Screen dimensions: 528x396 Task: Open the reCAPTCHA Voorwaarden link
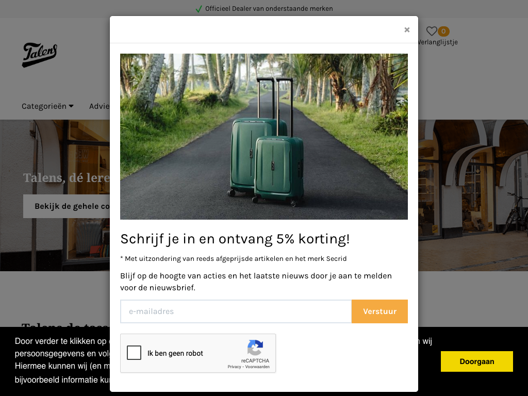pos(257,367)
